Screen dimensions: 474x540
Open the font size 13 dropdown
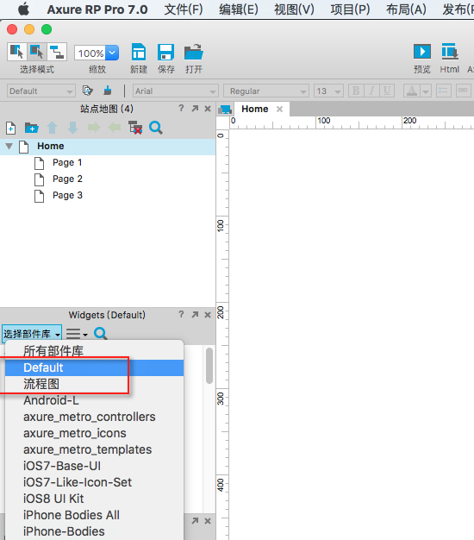[x=328, y=91]
